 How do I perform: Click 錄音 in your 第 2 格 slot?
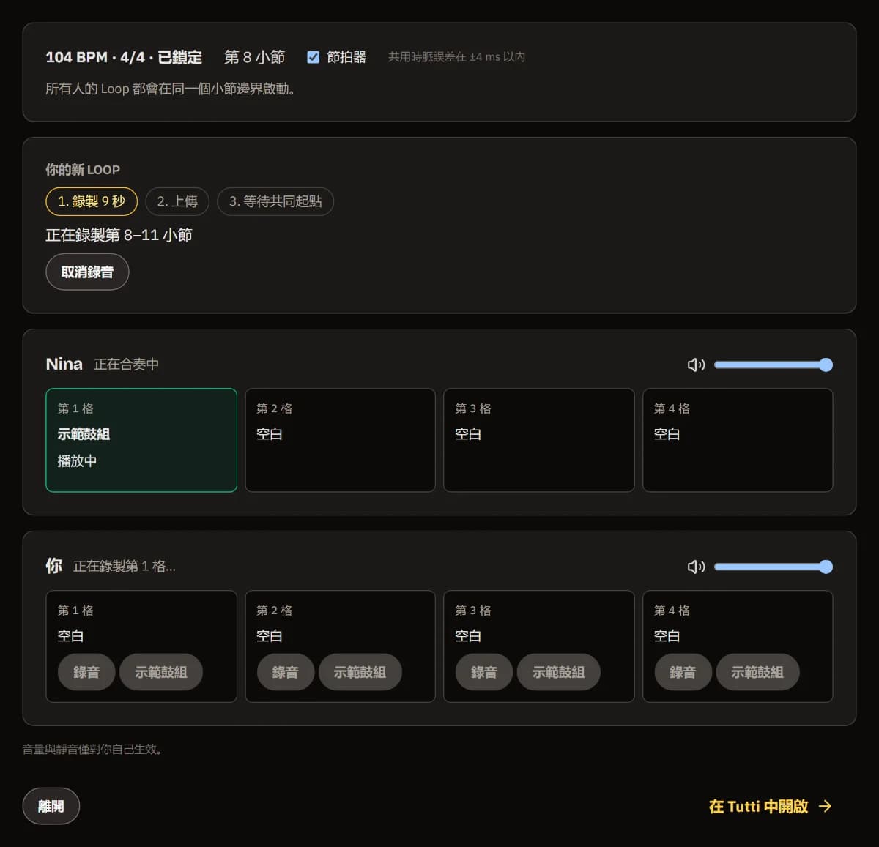pos(286,672)
